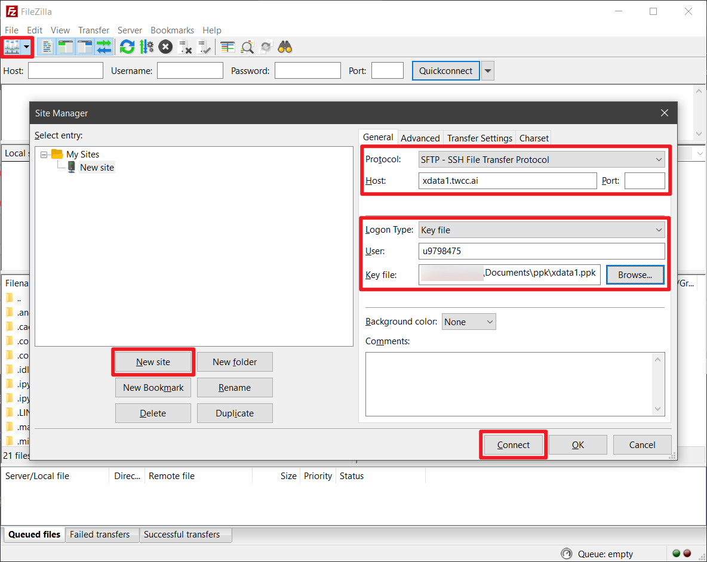The image size is (707, 562).
Task: Toggle directory comparison icon
Action: (247, 47)
